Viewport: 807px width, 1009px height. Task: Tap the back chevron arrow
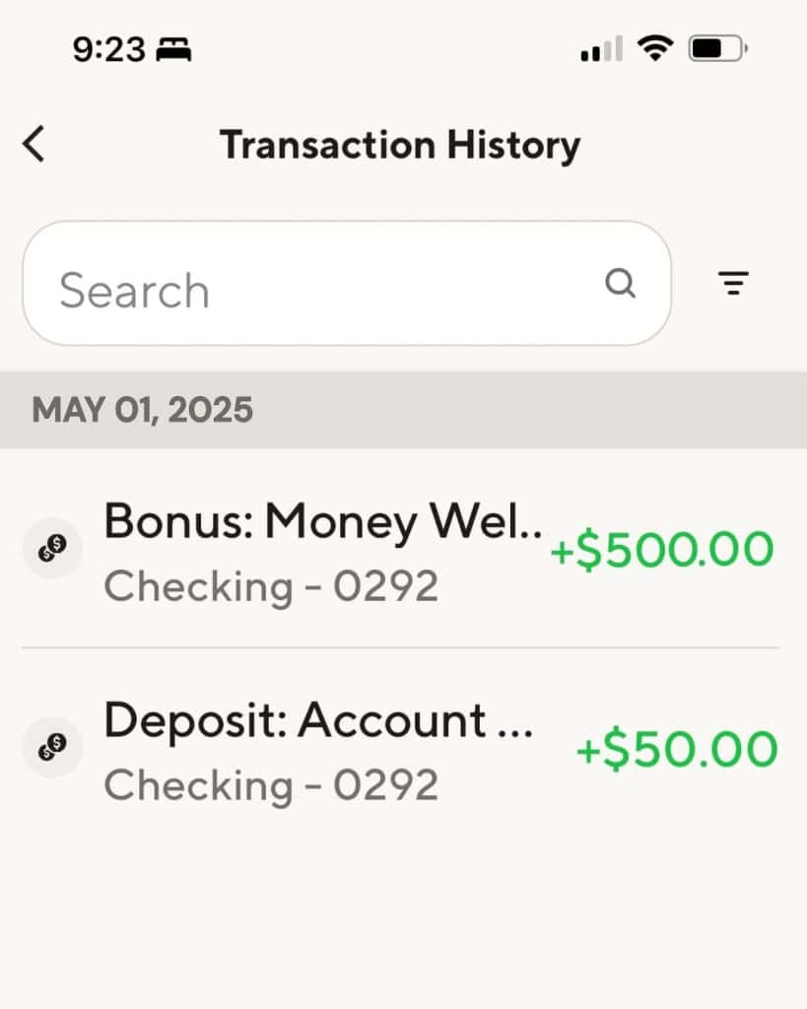point(34,145)
